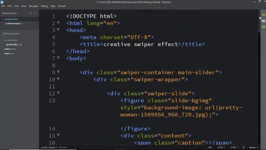Collapse the html tag at line 2
Viewport: 266px width, 150px height.
[58, 22]
